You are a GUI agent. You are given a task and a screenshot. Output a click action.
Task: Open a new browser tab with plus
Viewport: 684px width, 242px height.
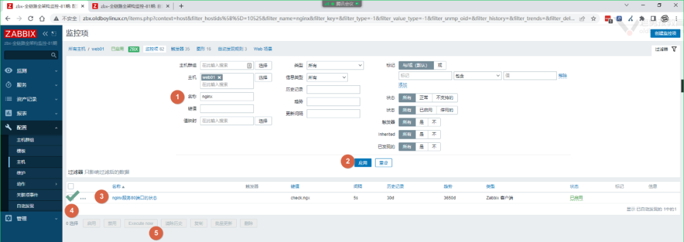click(182, 6)
